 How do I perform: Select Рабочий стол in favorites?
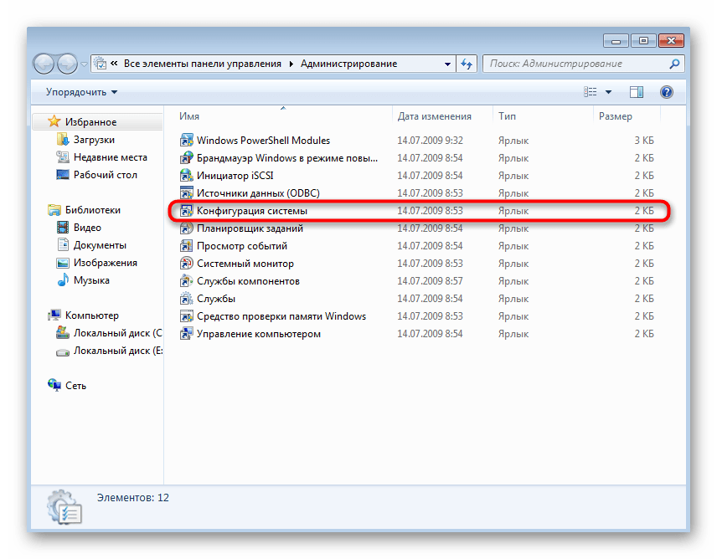point(105,175)
